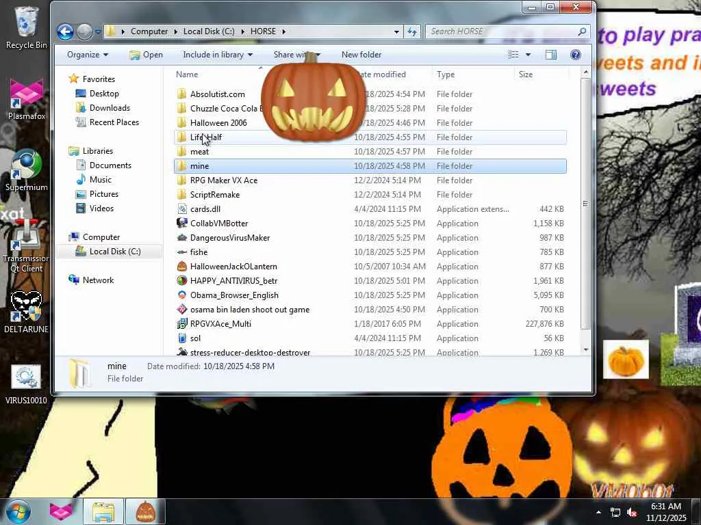Select the Halloween 2006 folder
701x525 pixels.
tap(218, 123)
